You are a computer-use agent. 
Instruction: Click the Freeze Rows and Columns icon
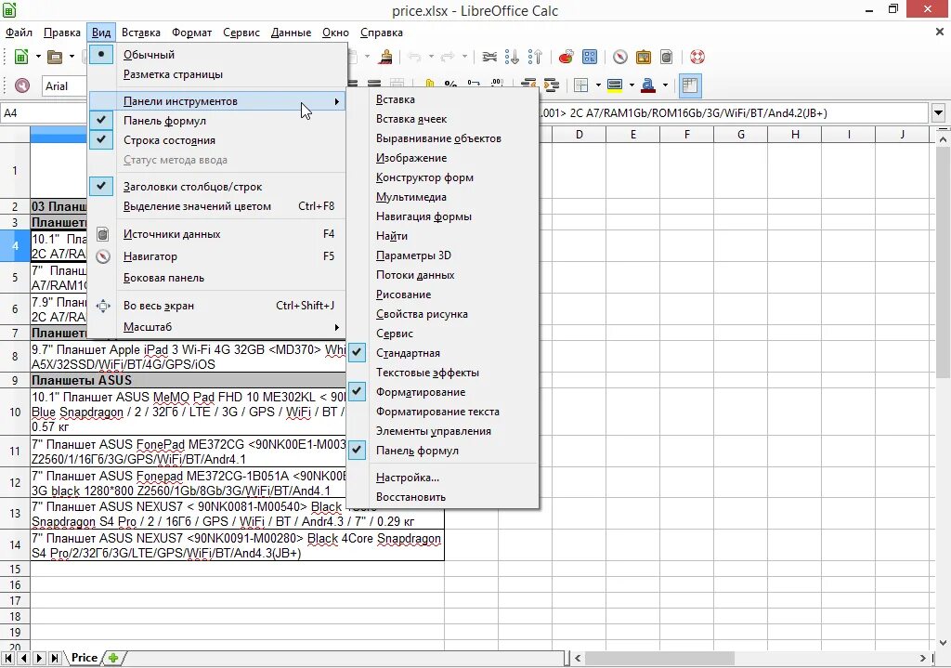tap(689, 85)
